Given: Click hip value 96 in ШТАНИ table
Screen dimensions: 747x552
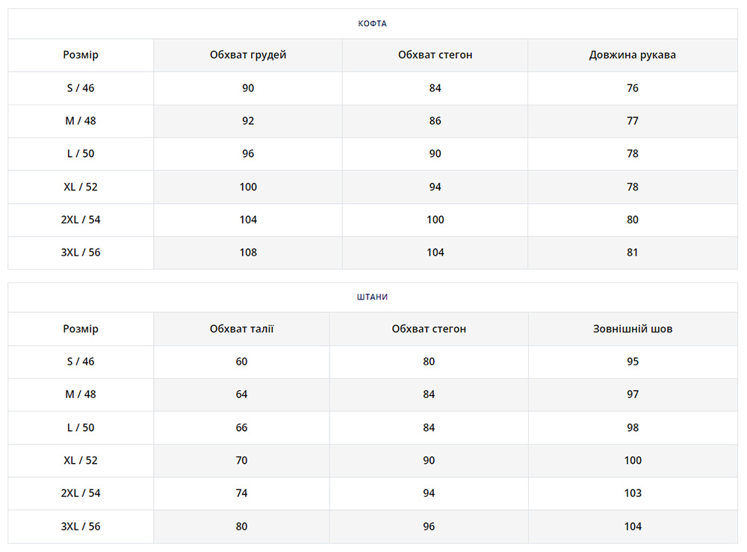Looking at the screenshot, I should (429, 526).
